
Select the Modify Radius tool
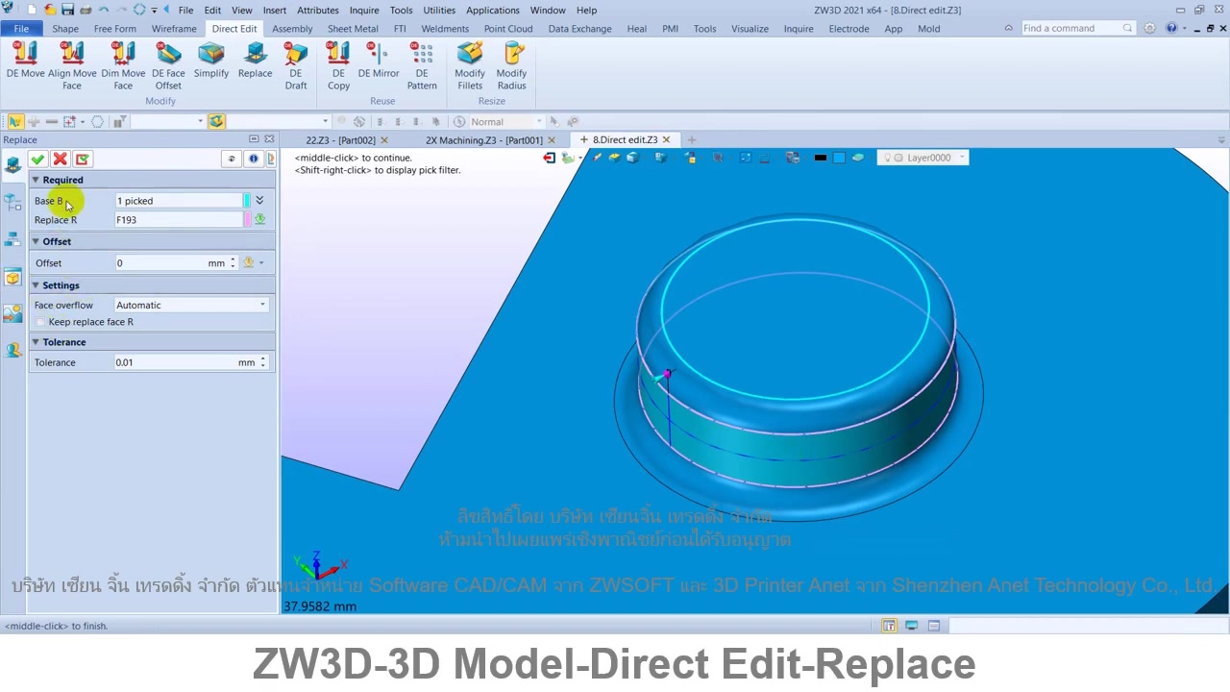(x=511, y=66)
